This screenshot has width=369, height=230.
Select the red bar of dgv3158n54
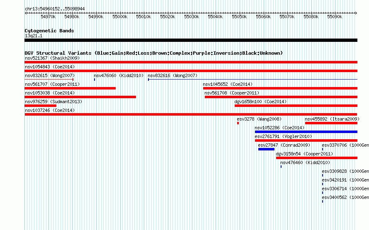(317, 158)
